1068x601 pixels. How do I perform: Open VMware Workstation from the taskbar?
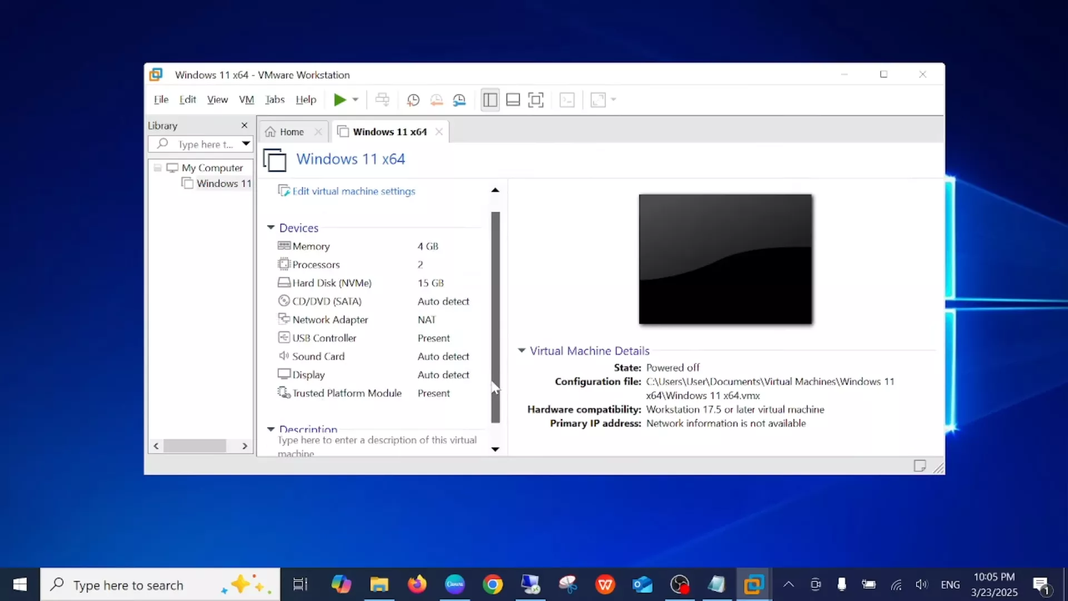point(754,585)
